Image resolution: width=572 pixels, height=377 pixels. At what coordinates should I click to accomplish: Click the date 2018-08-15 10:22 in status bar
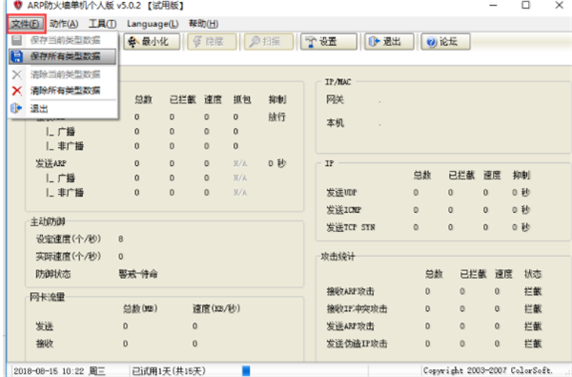(49, 371)
